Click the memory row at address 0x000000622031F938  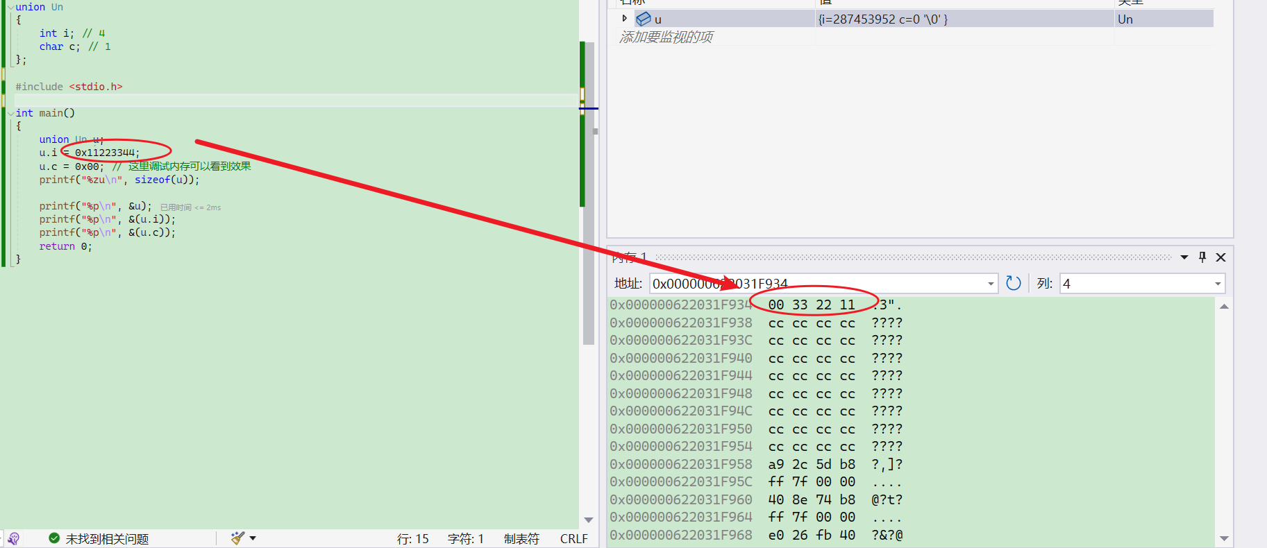756,323
